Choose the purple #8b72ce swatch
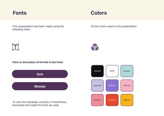The width and height of the screenshot is (164, 116). click(x=112, y=86)
